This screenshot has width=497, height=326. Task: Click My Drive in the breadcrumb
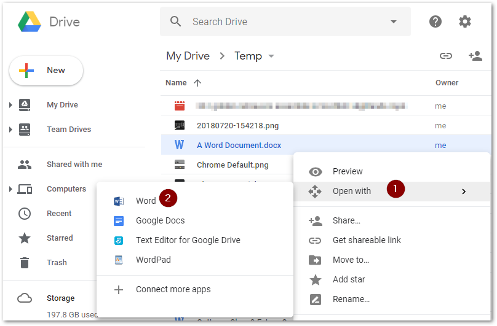(188, 56)
